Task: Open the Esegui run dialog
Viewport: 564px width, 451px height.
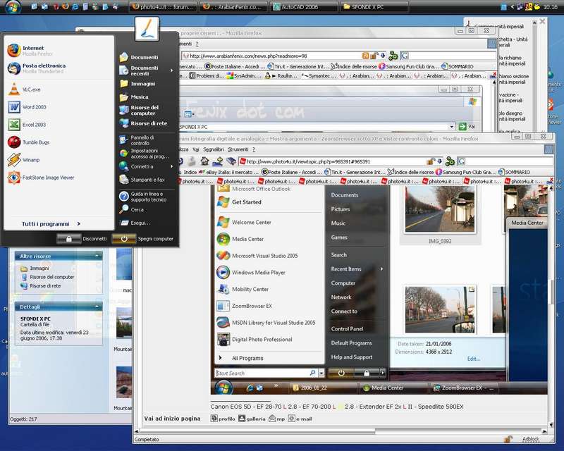Action: 135,223
